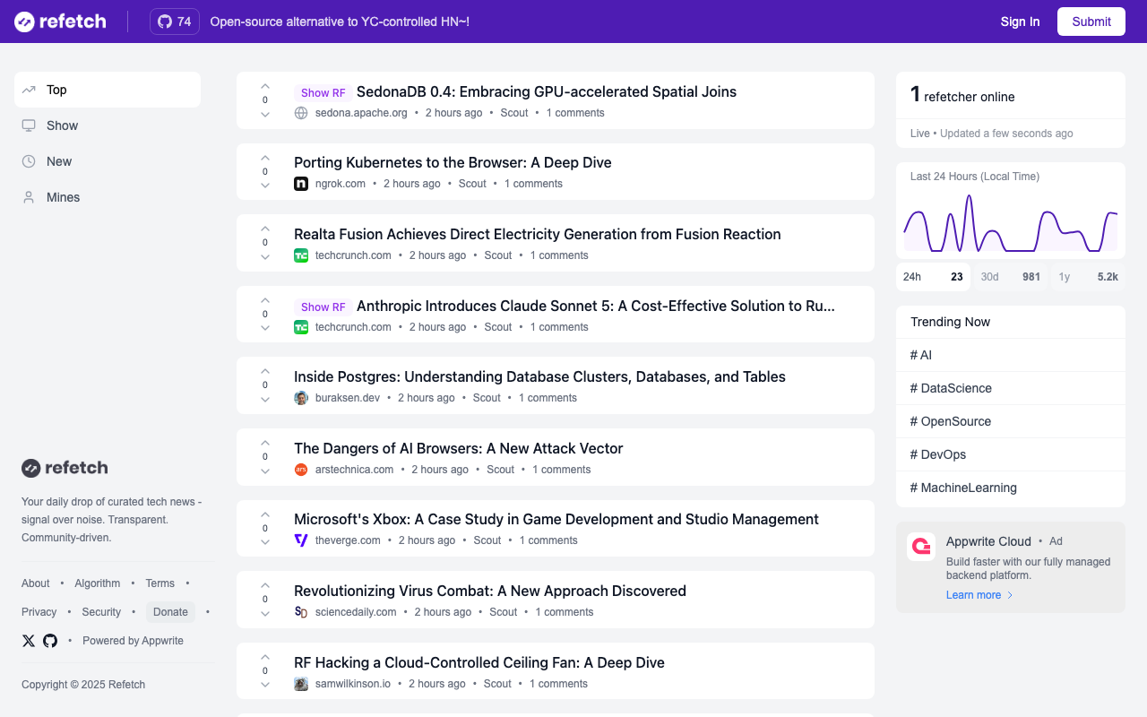Select the Top feed in sidebar
This screenshot has width=1147, height=717.
point(108,90)
